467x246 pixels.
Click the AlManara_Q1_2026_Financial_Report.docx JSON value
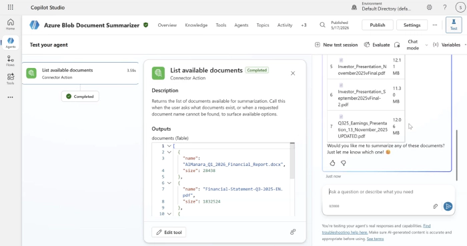[233, 165]
